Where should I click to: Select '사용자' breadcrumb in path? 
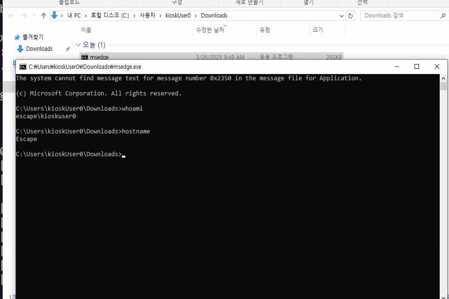[147, 15]
